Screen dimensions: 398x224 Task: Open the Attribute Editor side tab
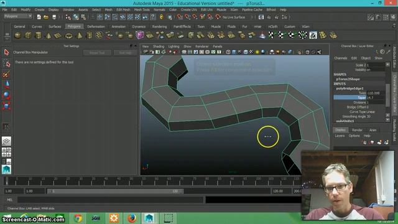394,57
